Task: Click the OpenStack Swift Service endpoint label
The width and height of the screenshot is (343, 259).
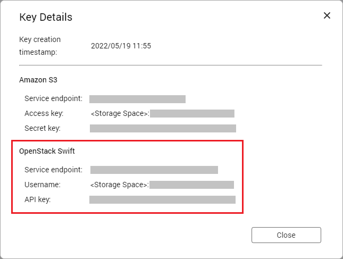Action: (53, 170)
